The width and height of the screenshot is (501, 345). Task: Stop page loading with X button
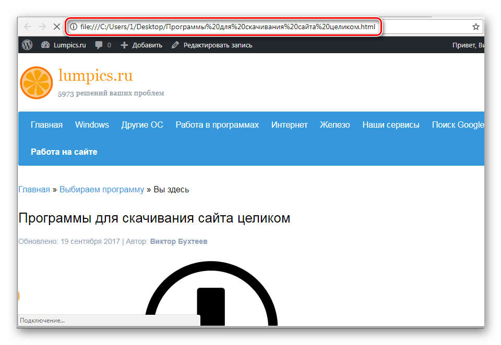tap(57, 27)
